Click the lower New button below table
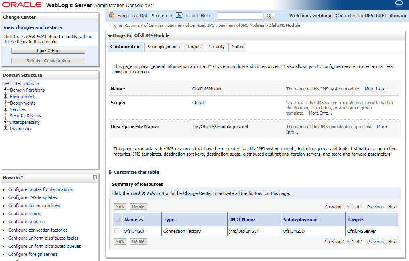The image size is (409, 261). (120, 241)
